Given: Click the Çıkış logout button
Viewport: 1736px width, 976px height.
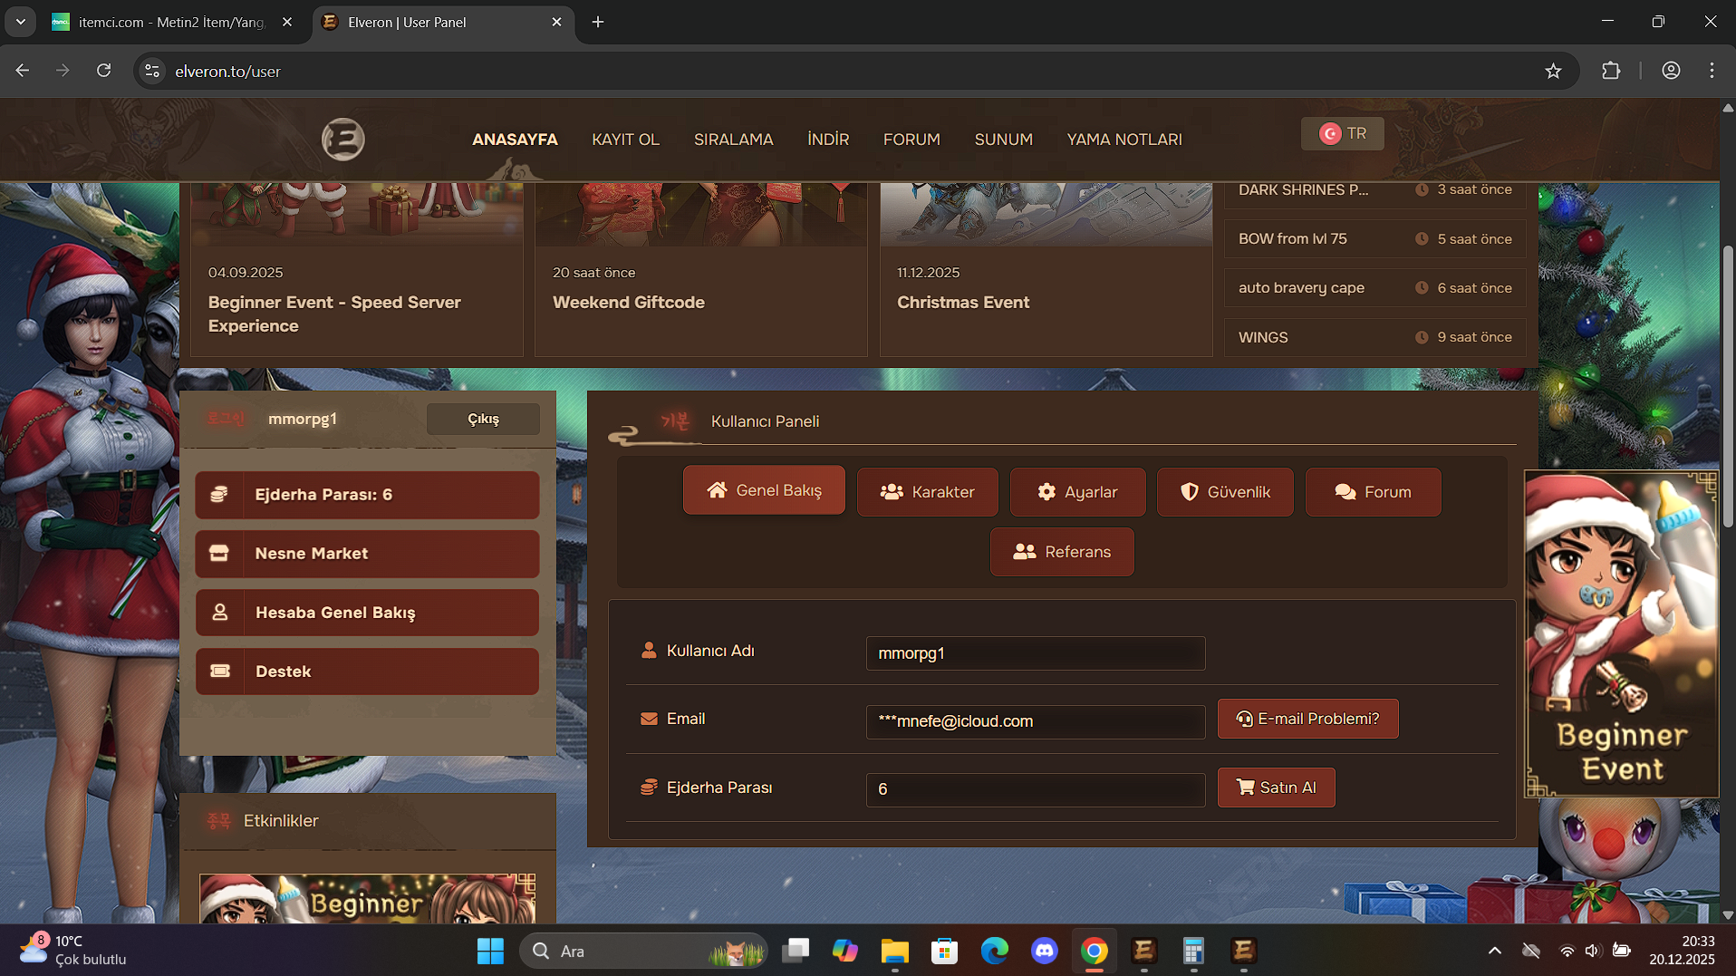Looking at the screenshot, I should (x=483, y=419).
